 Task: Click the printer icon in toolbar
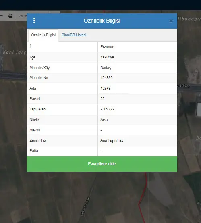click(x=10, y=16)
